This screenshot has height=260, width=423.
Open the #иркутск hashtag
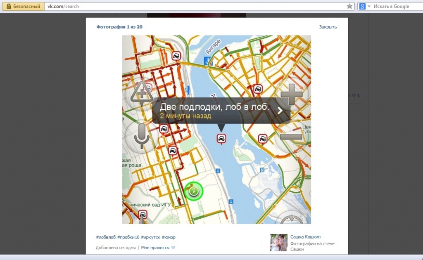click(x=150, y=237)
